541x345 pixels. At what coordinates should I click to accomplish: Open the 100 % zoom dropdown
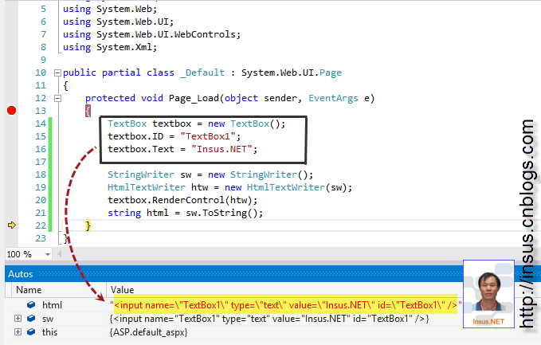tap(48, 255)
